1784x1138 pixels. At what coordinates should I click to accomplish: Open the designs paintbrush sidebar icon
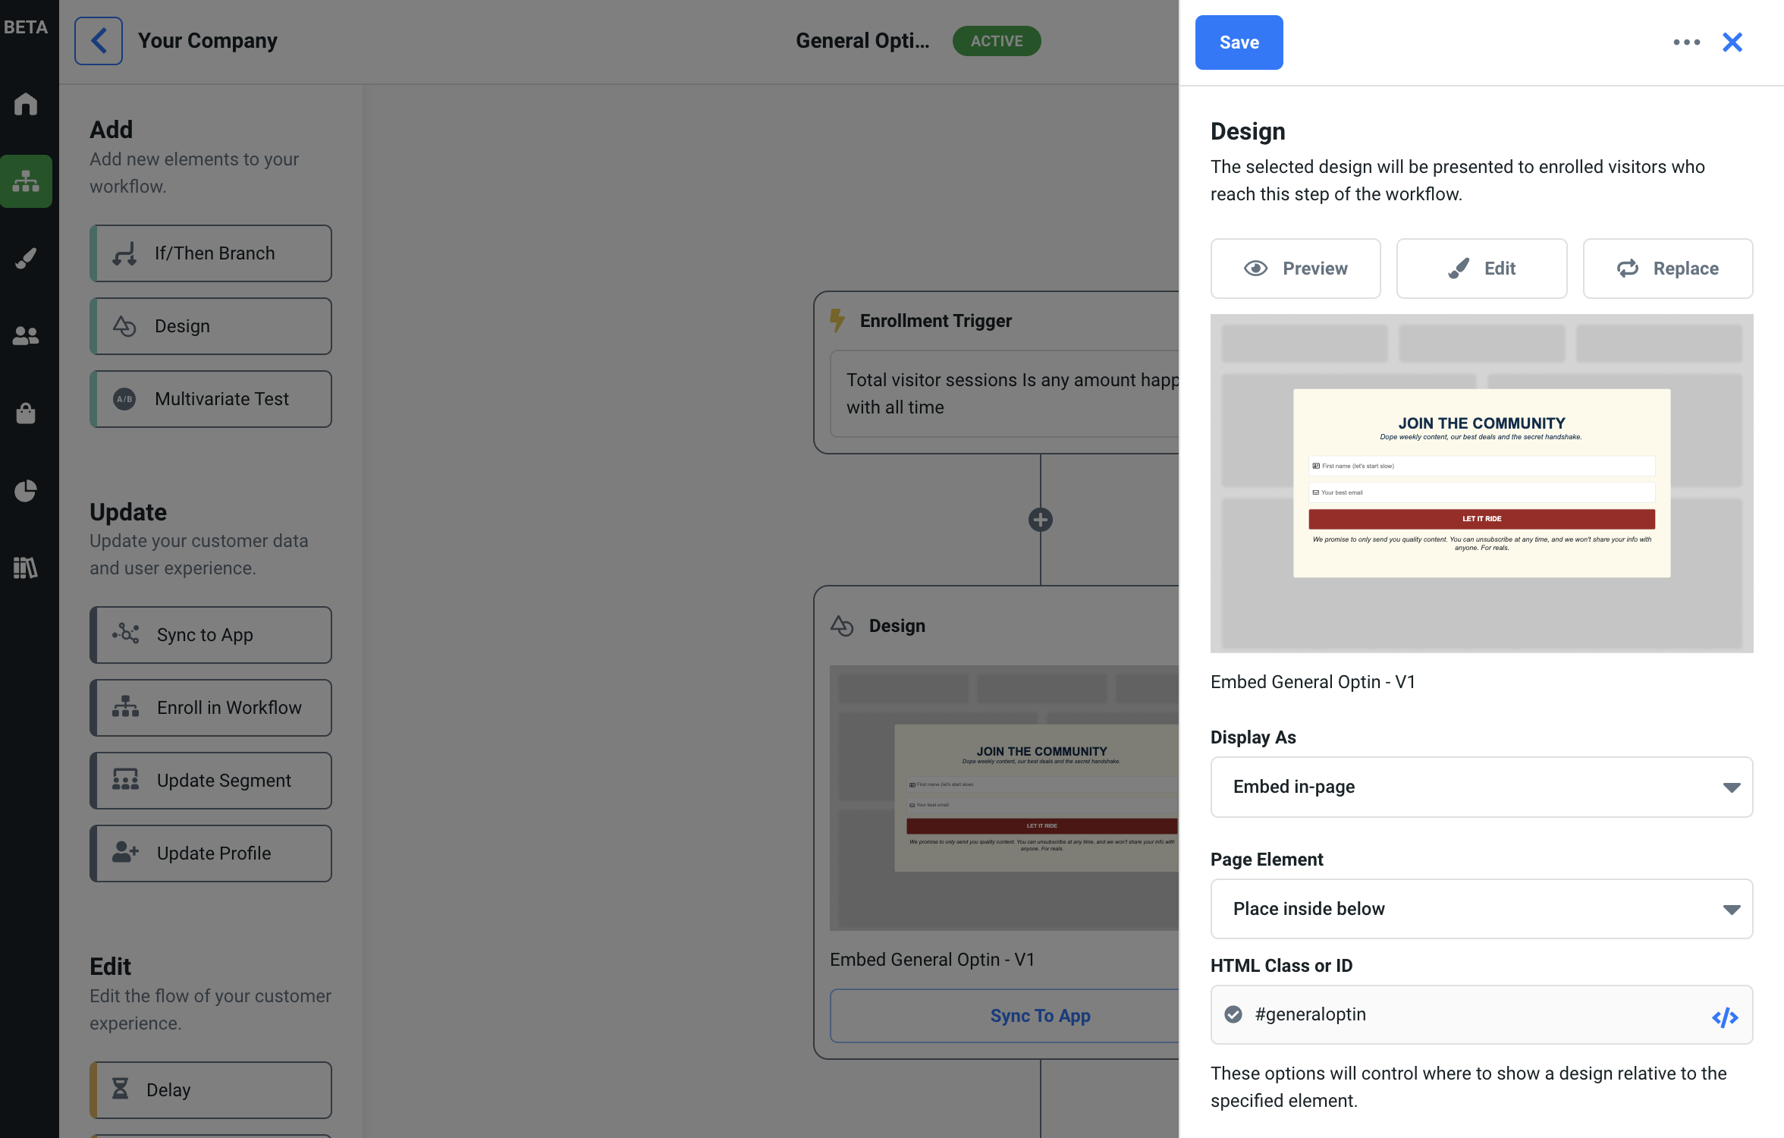(x=26, y=259)
